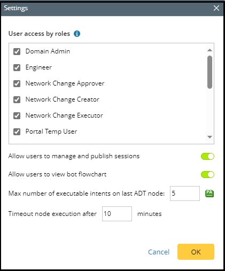
Task: Click the max executable intents input field
Action: [x=185, y=193]
